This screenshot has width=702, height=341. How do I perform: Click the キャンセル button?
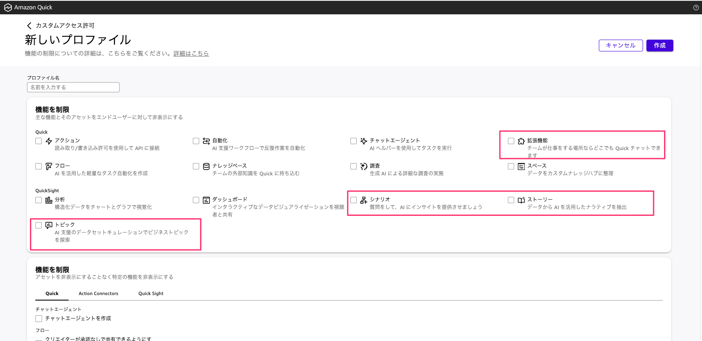pyautogui.click(x=621, y=46)
